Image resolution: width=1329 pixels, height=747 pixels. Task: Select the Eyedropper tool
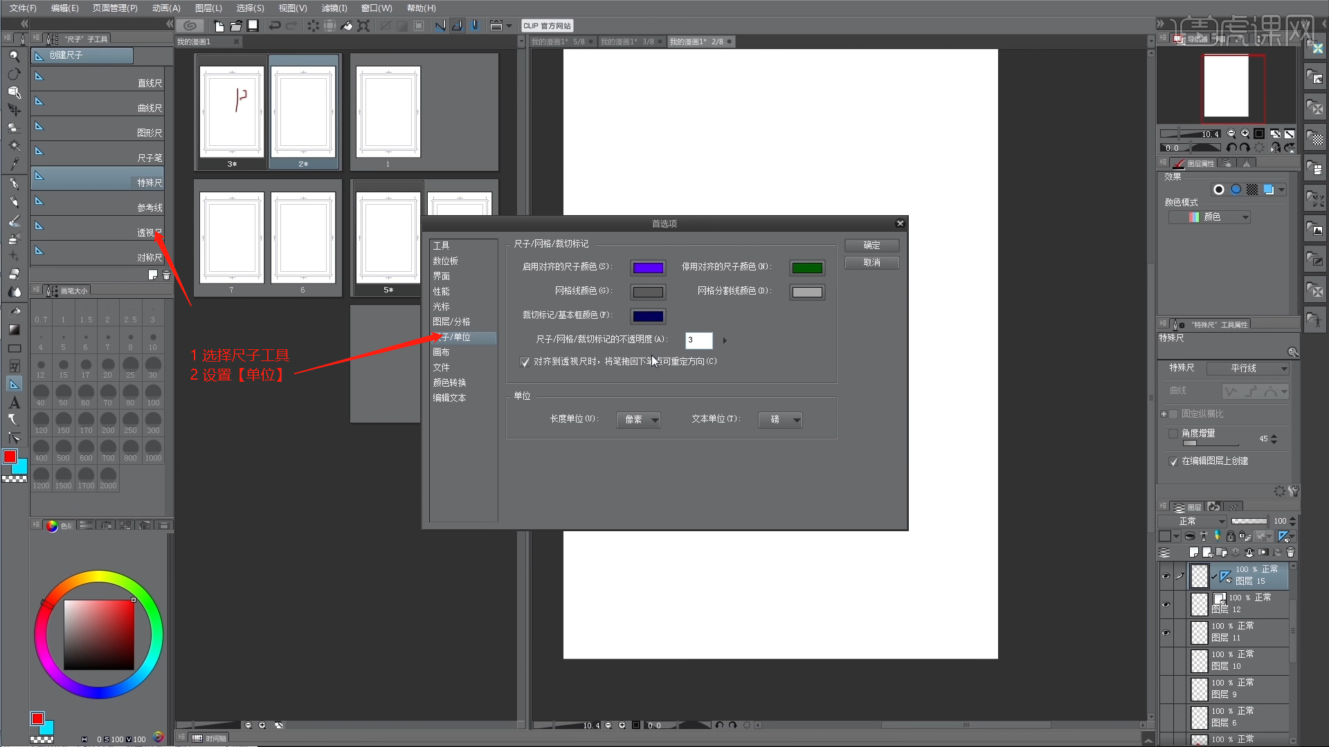(x=14, y=164)
